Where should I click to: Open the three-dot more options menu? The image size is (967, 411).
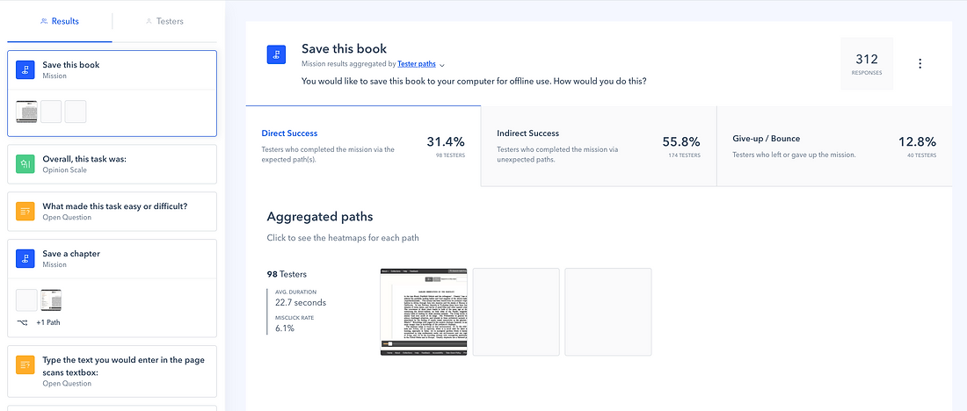click(920, 63)
